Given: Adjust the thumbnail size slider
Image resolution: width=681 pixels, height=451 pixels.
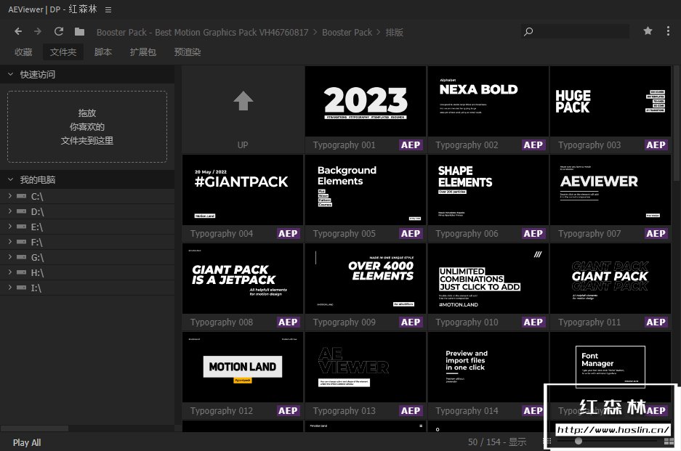Looking at the screenshot, I should [x=578, y=441].
